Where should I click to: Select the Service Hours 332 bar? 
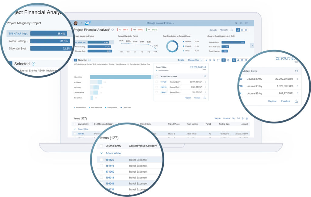[233, 42]
